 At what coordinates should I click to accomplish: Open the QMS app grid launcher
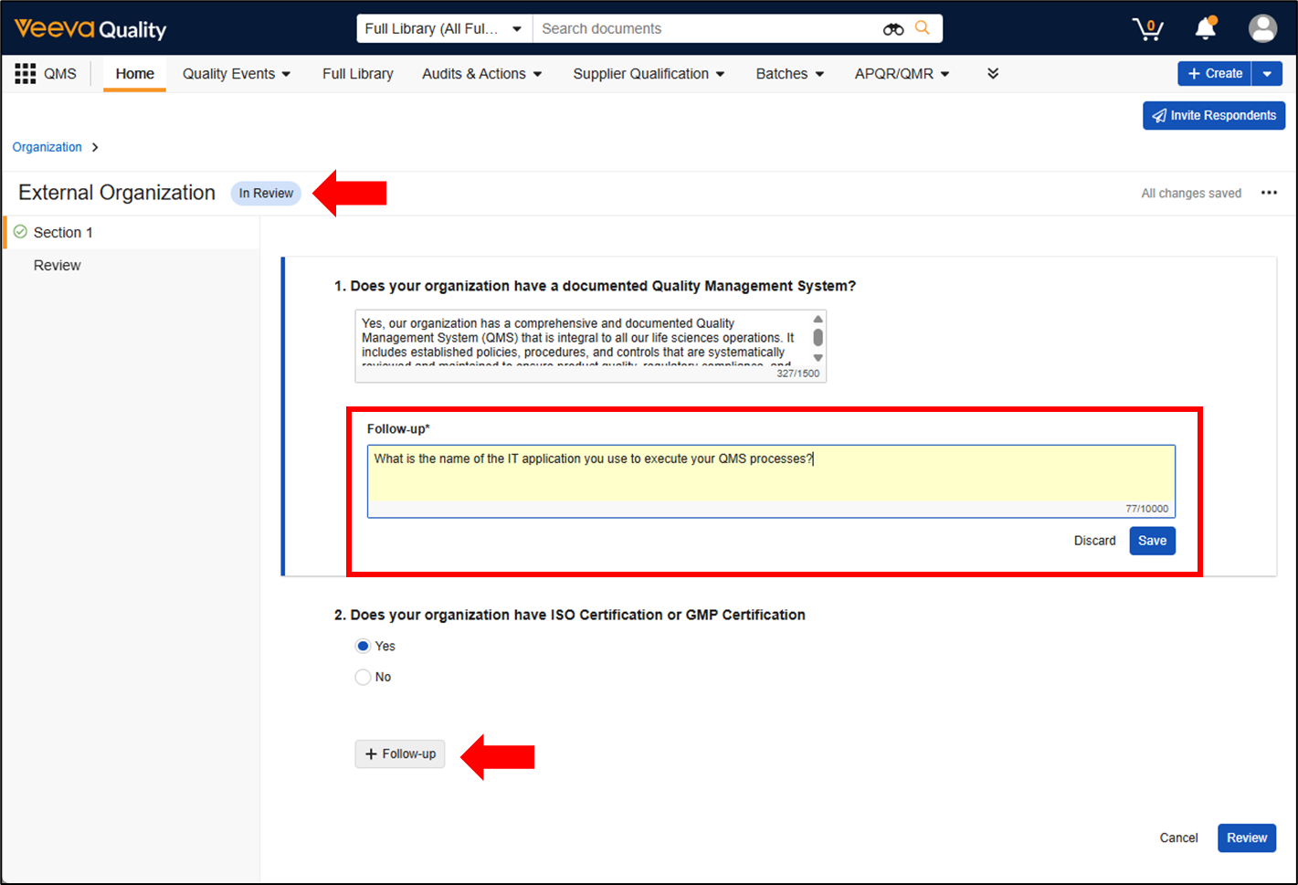26,74
